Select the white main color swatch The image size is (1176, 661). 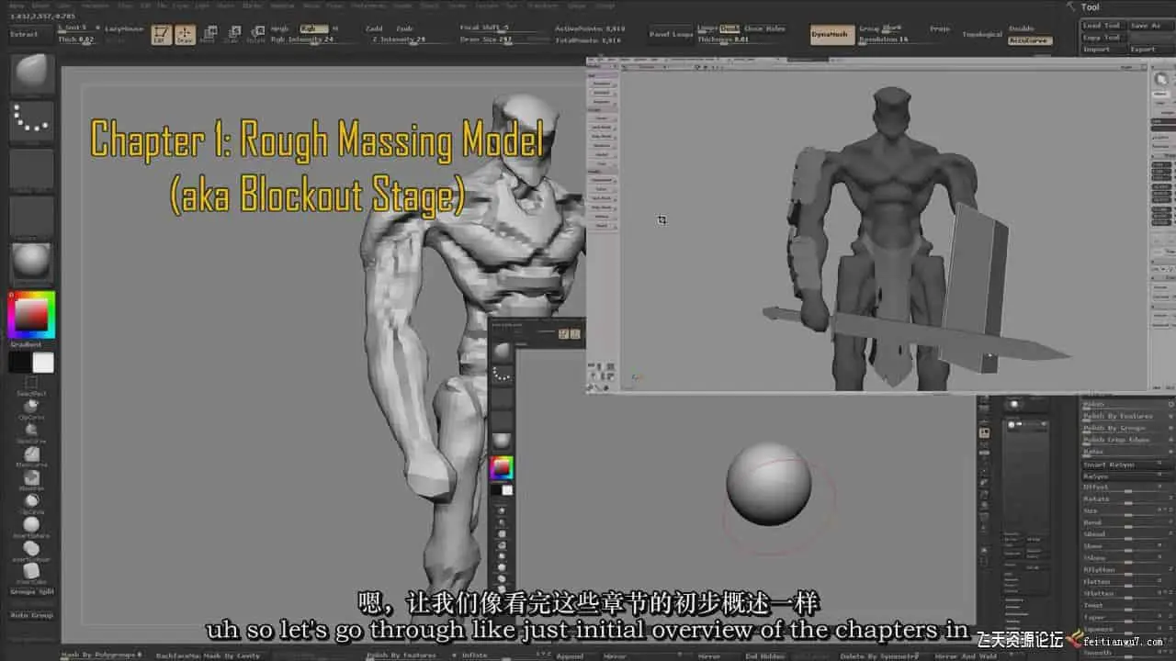coord(43,363)
